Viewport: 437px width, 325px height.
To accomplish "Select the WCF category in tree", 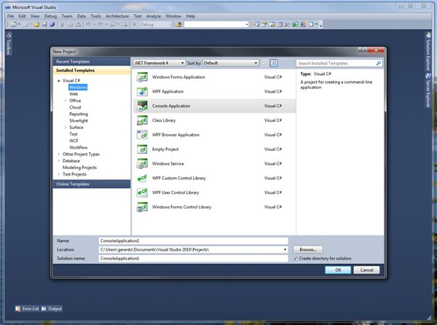I will (x=74, y=141).
